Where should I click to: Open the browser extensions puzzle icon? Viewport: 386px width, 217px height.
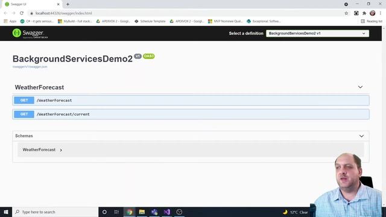coord(364,13)
